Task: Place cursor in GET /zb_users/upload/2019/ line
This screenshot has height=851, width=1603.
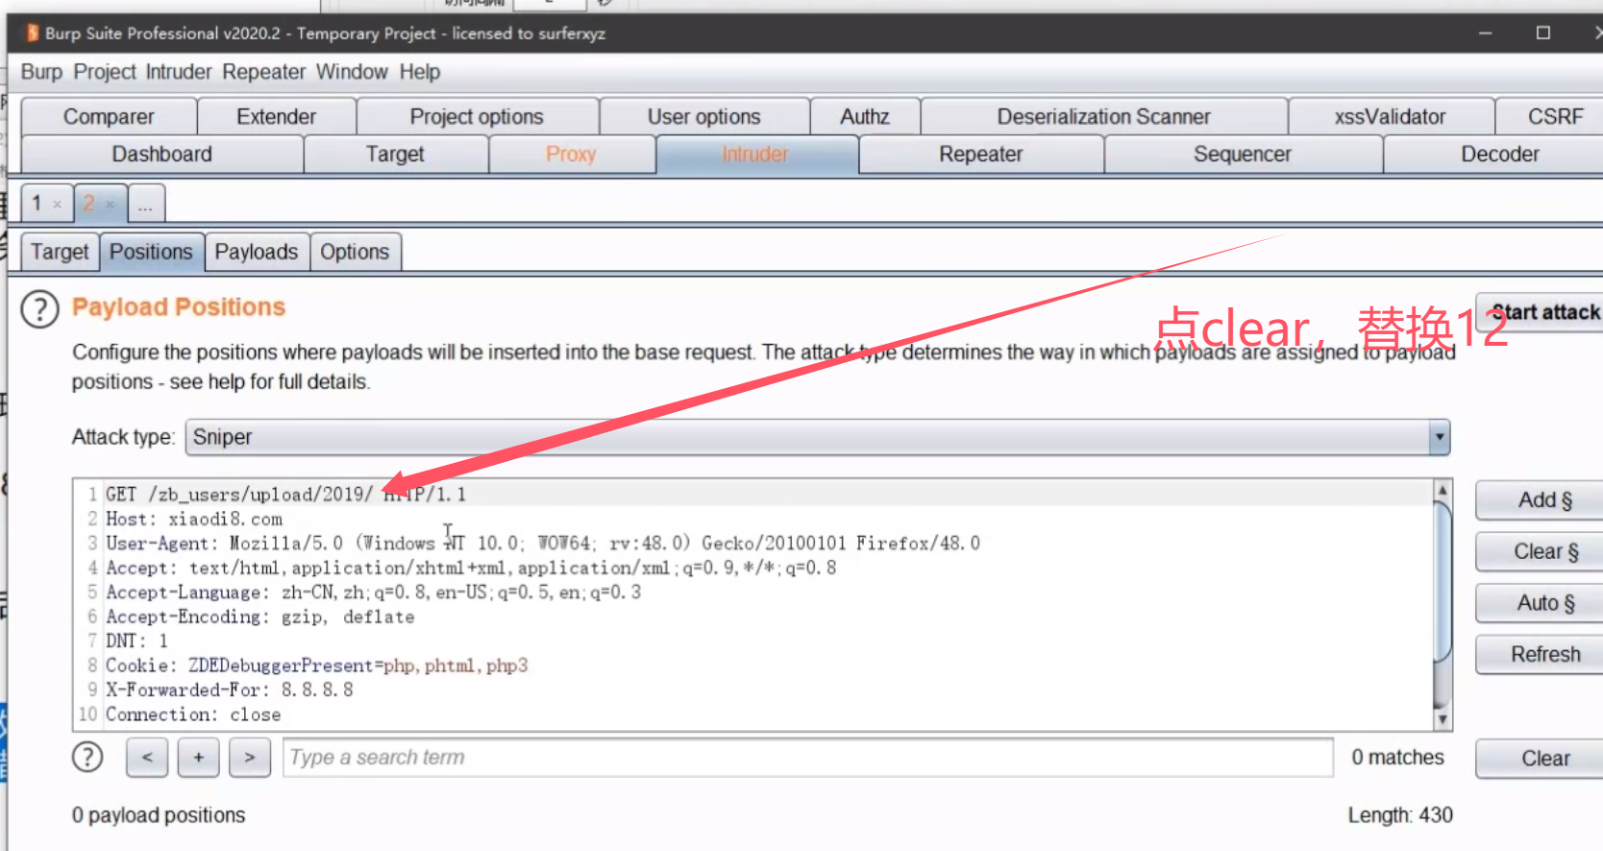Action: (285, 495)
